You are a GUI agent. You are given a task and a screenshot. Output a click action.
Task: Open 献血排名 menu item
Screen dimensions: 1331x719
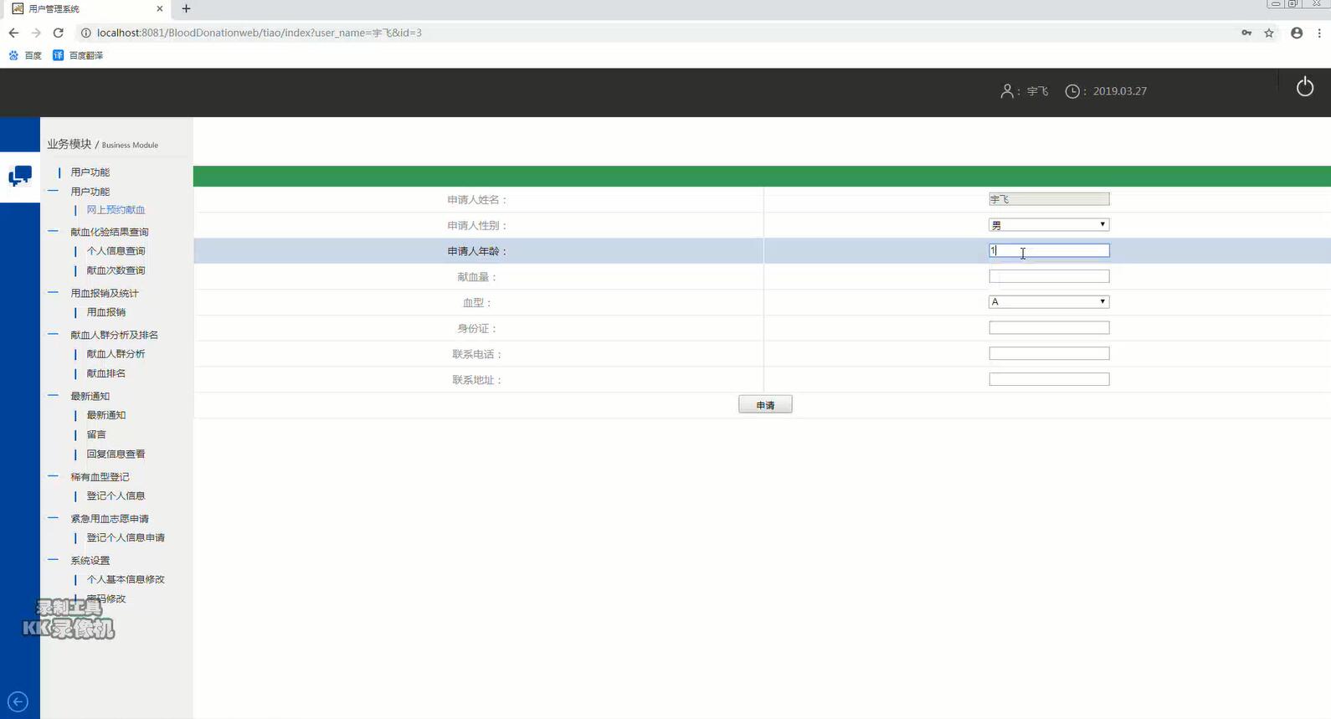click(106, 373)
